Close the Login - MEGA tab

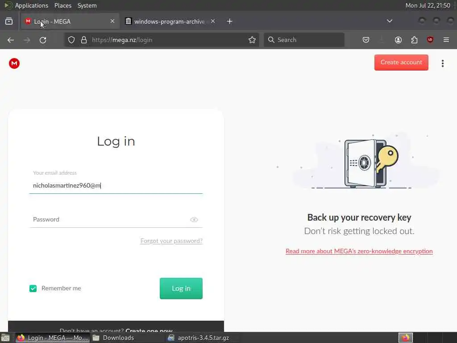112,21
